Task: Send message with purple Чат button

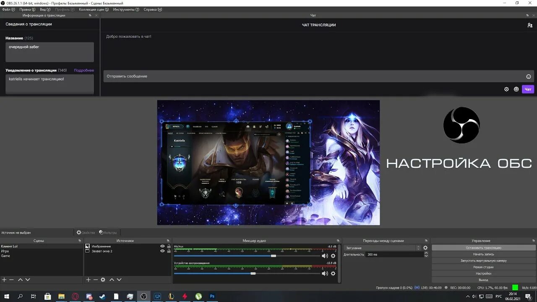Action: pyautogui.click(x=528, y=89)
